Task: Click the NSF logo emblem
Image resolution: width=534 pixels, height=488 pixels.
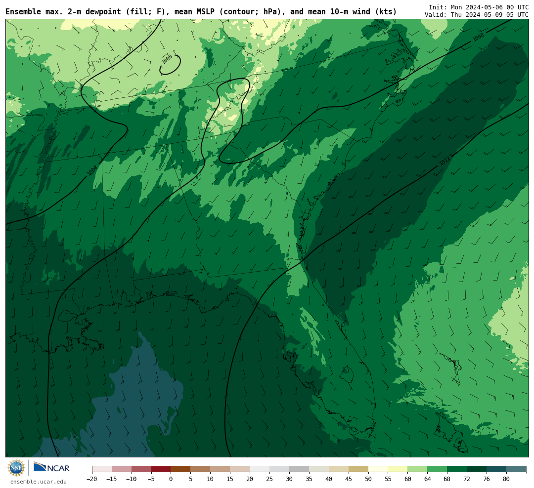Action: pyautogui.click(x=16, y=468)
